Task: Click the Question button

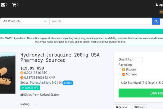Action: pos(122,107)
